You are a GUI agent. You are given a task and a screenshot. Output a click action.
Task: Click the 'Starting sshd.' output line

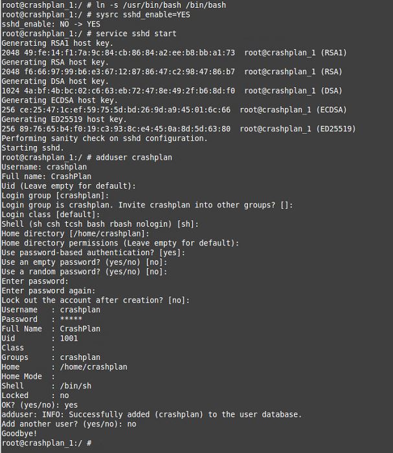pyautogui.click(x=33, y=148)
